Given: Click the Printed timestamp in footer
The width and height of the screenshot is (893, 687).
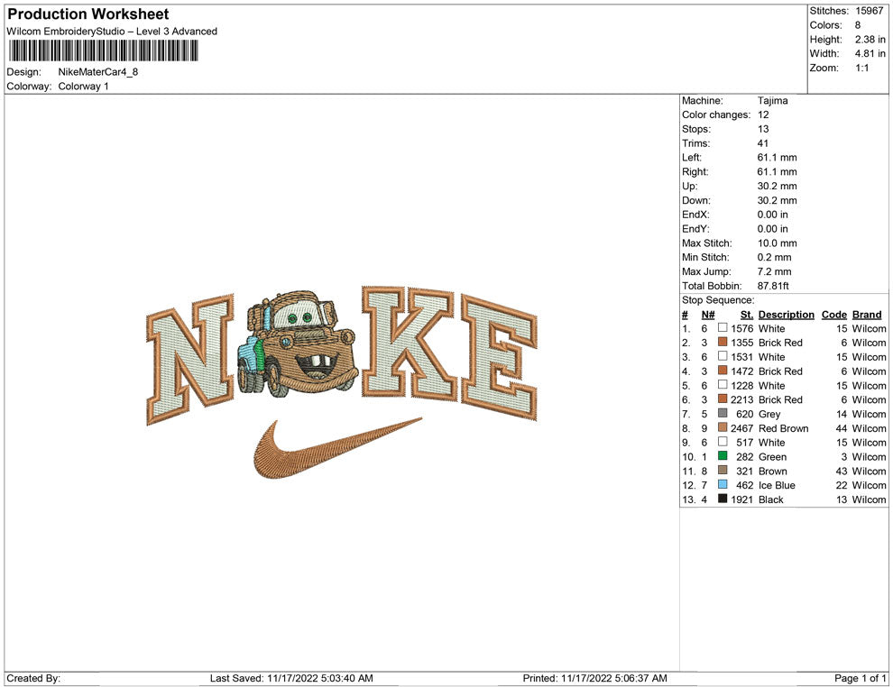Looking at the screenshot, I should click(594, 678).
